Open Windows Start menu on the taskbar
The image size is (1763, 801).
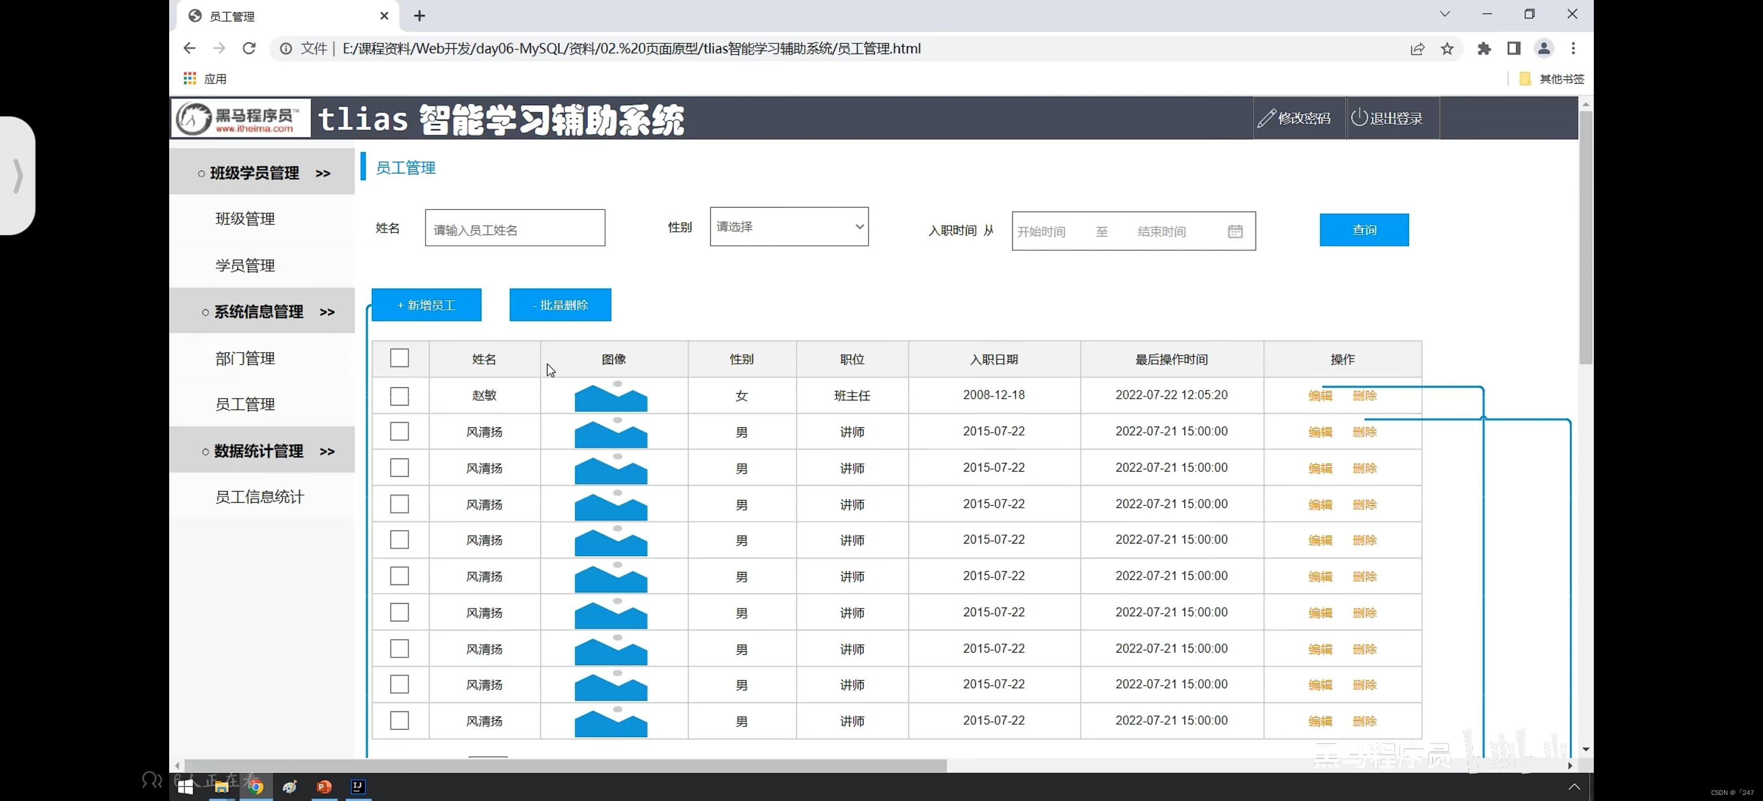click(185, 787)
